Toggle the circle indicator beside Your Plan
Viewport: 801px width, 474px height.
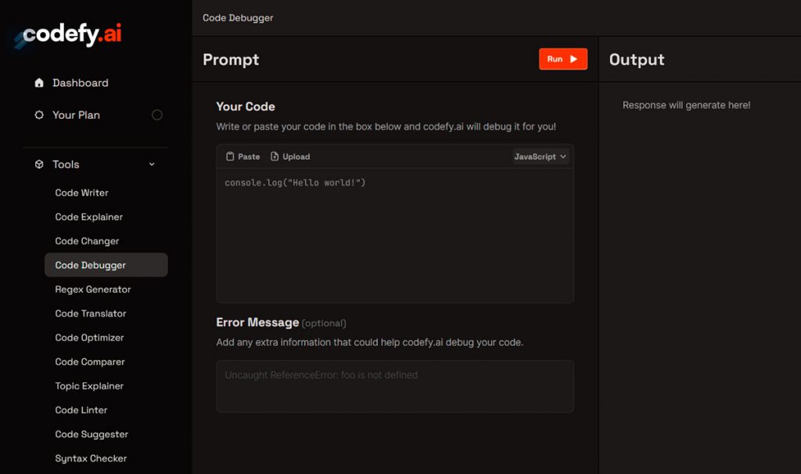157,115
